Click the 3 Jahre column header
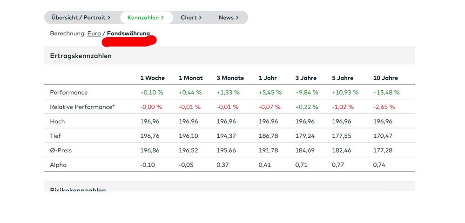Image resolution: width=465 pixels, height=223 pixels. click(x=306, y=78)
